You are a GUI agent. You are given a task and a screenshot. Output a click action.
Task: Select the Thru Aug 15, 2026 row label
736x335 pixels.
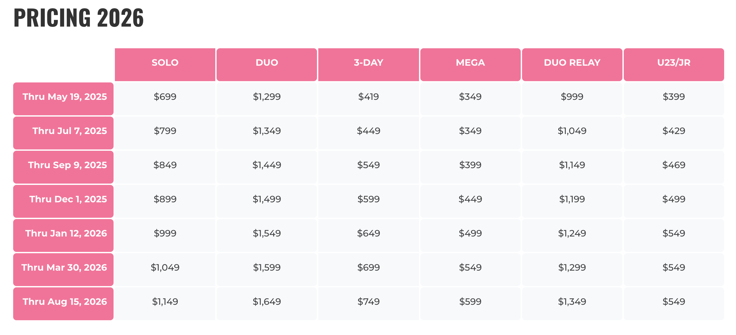pyautogui.click(x=65, y=302)
